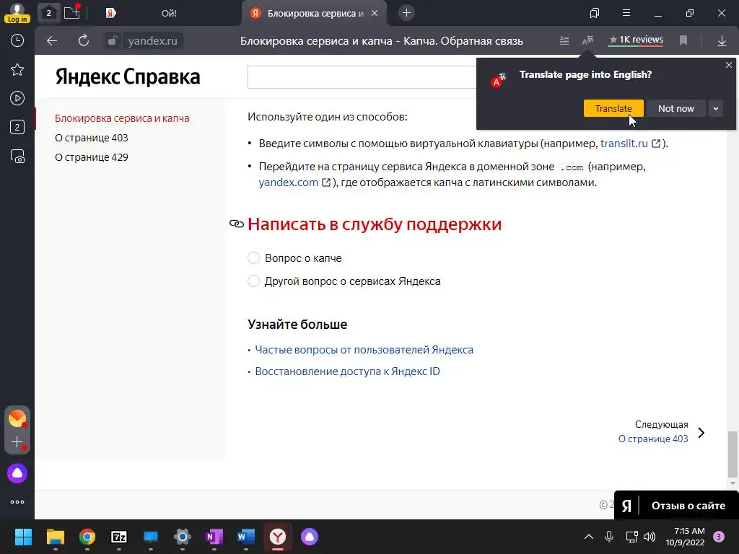Click the site security lock icon

tap(112, 41)
